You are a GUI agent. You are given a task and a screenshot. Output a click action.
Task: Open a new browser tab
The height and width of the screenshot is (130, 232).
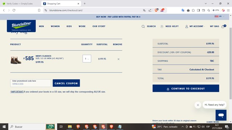pos(84,4)
